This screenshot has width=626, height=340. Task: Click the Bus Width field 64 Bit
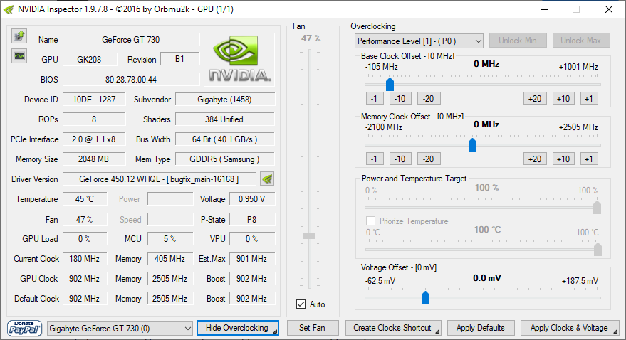pos(225,139)
